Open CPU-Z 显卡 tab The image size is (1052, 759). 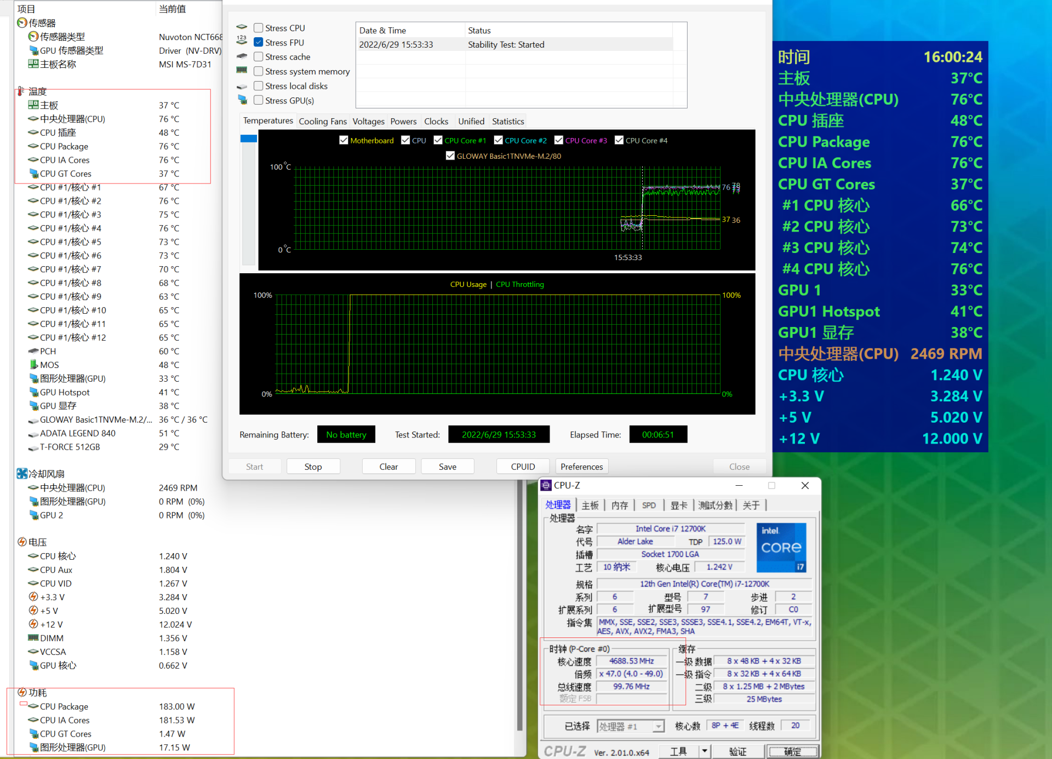679,505
